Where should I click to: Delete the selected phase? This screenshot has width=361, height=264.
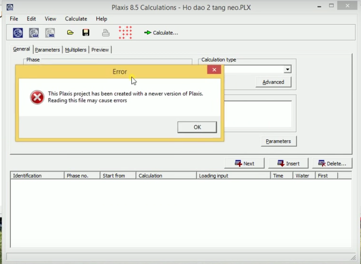[x=332, y=163]
